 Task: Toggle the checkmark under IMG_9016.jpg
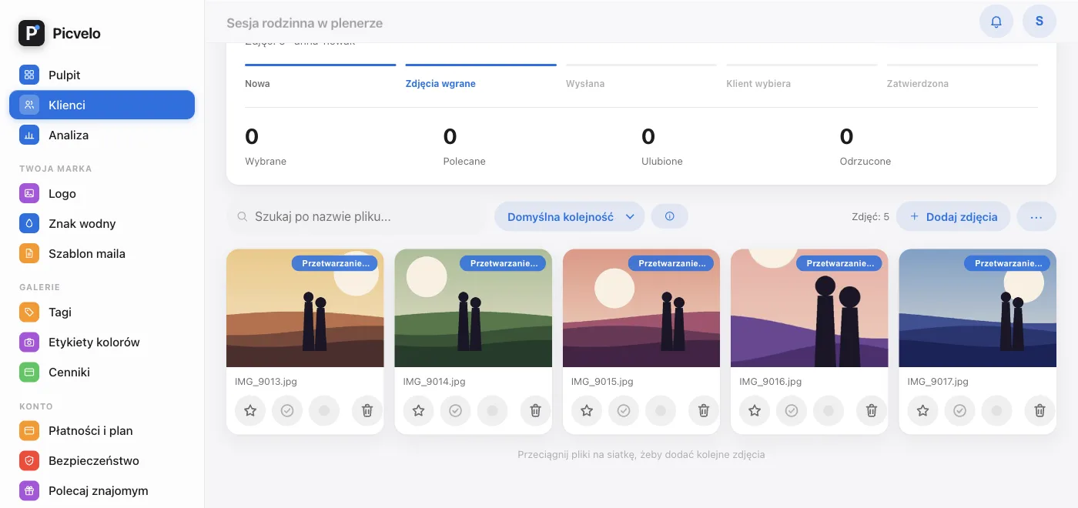click(792, 411)
